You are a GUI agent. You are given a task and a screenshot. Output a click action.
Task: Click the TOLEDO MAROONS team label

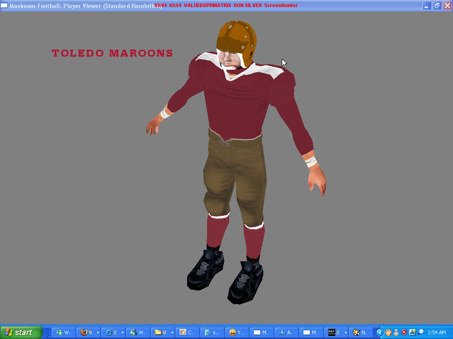pyautogui.click(x=112, y=53)
